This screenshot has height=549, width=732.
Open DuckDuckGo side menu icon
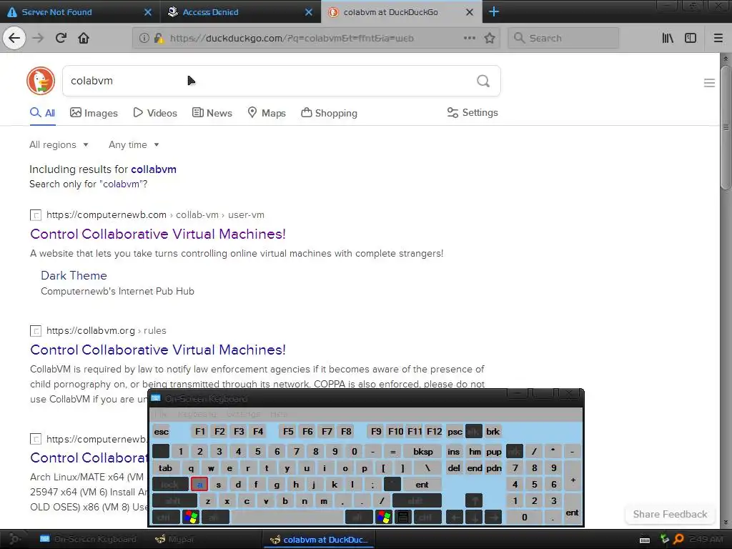tap(709, 83)
